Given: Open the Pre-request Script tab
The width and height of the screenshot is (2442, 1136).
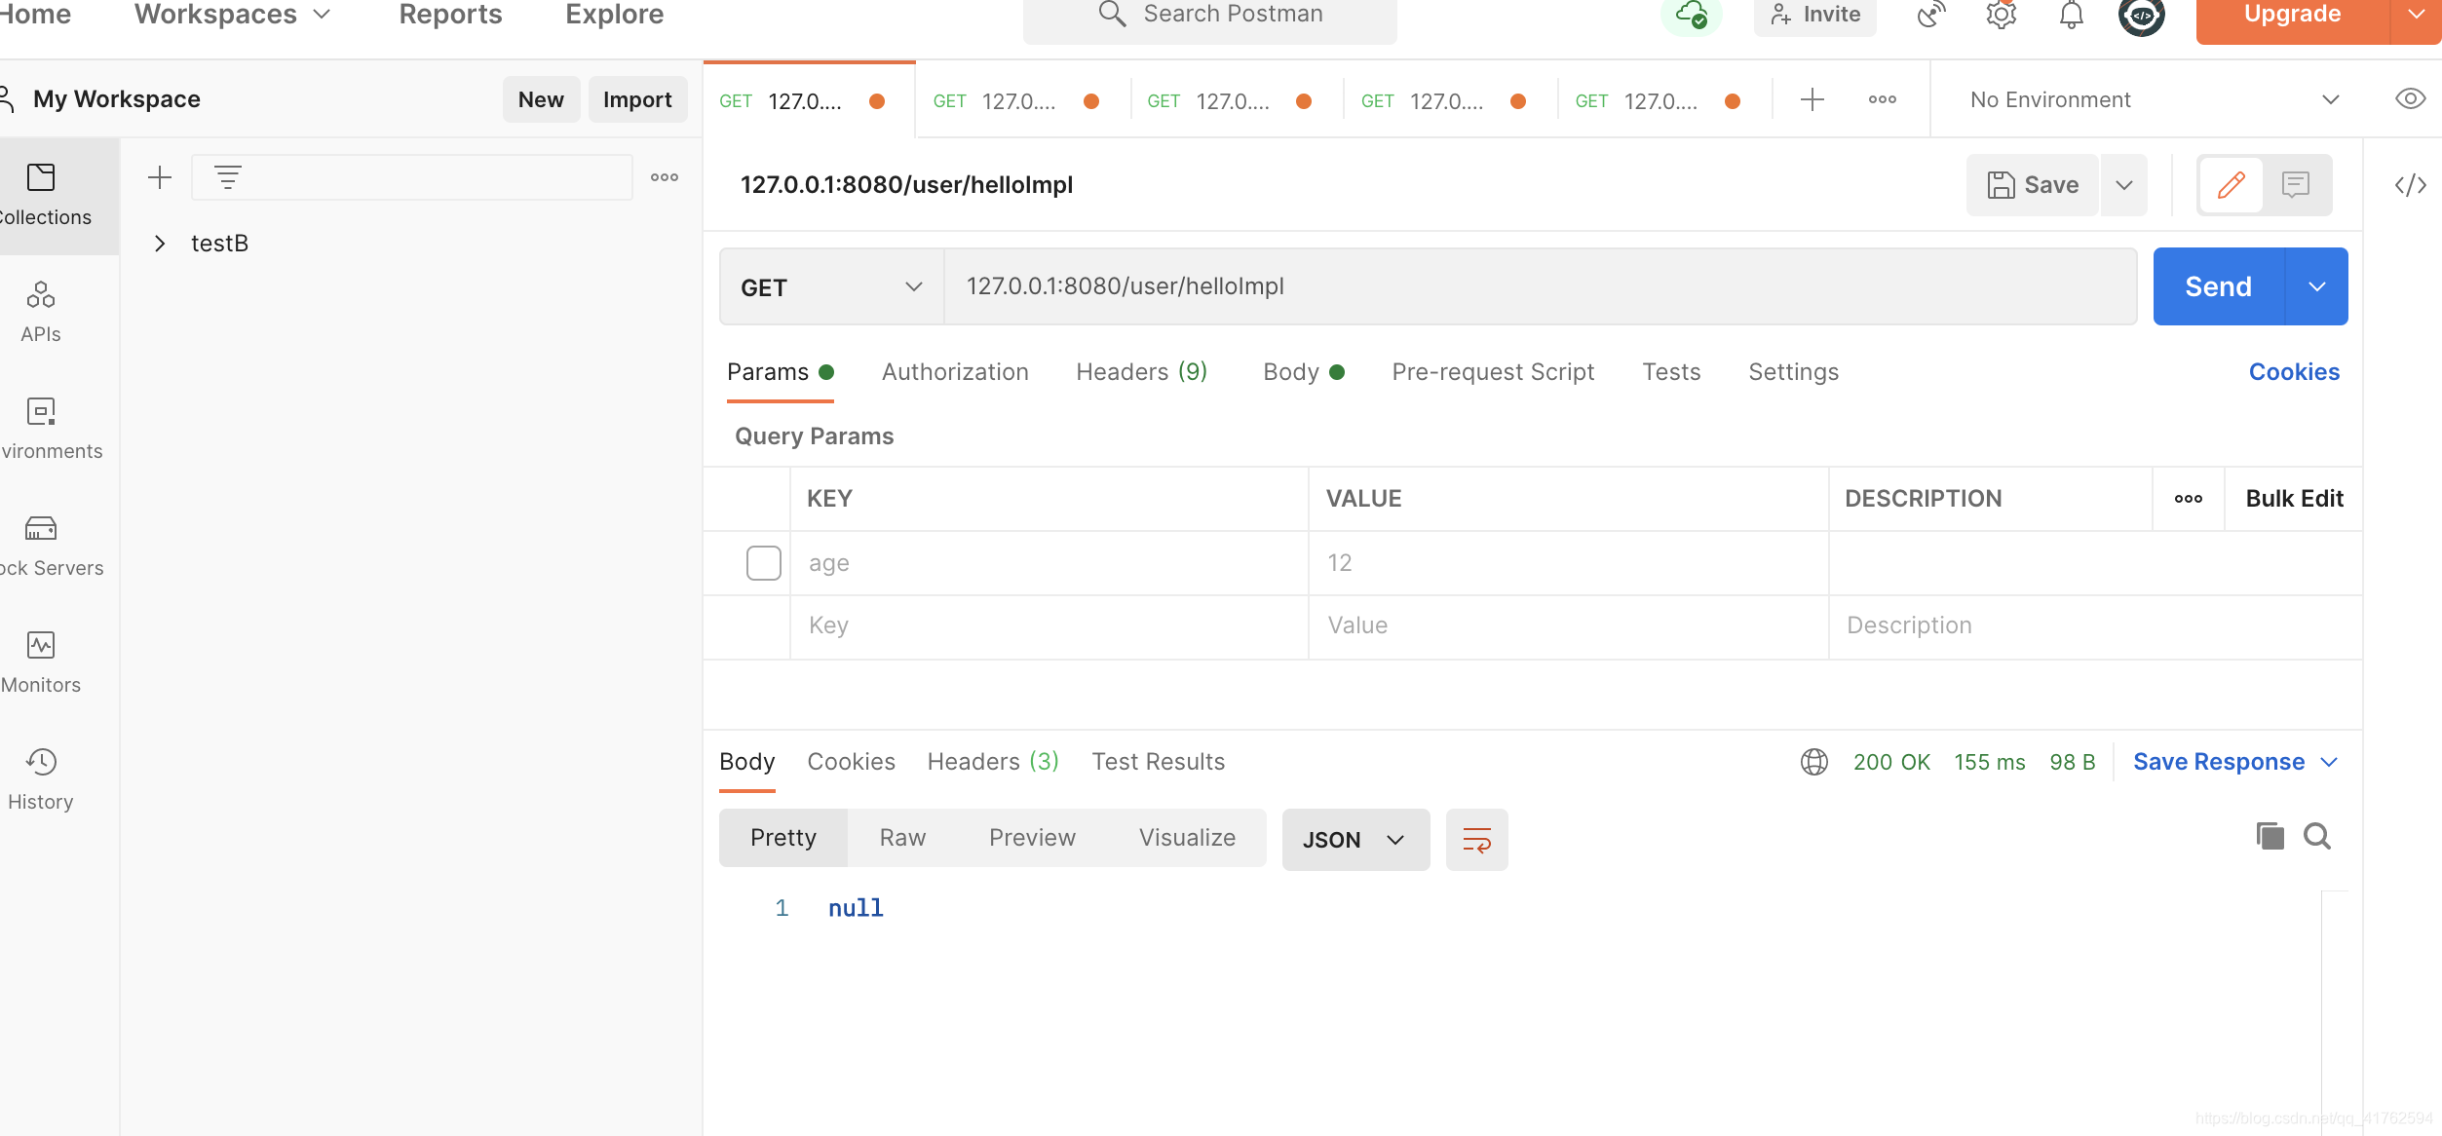Looking at the screenshot, I should 1493,372.
